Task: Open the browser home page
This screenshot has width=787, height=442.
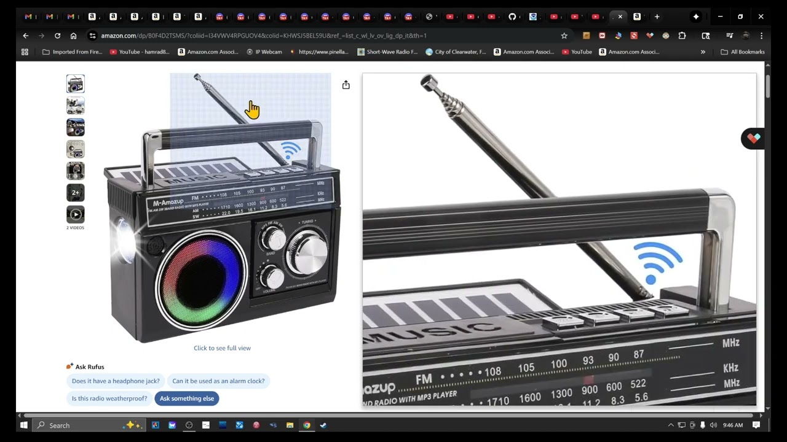Action: coord(74,36)
